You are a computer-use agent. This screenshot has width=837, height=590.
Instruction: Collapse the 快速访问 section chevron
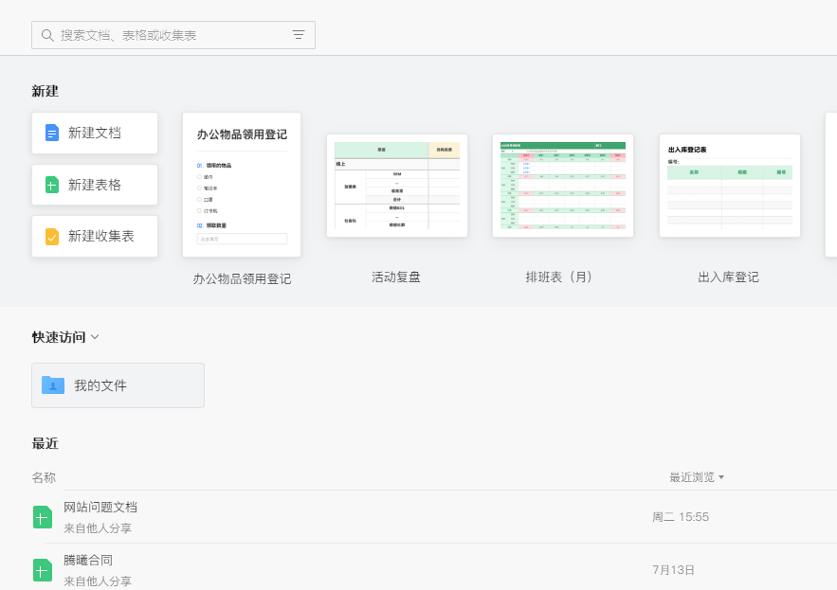click(93, 336)
